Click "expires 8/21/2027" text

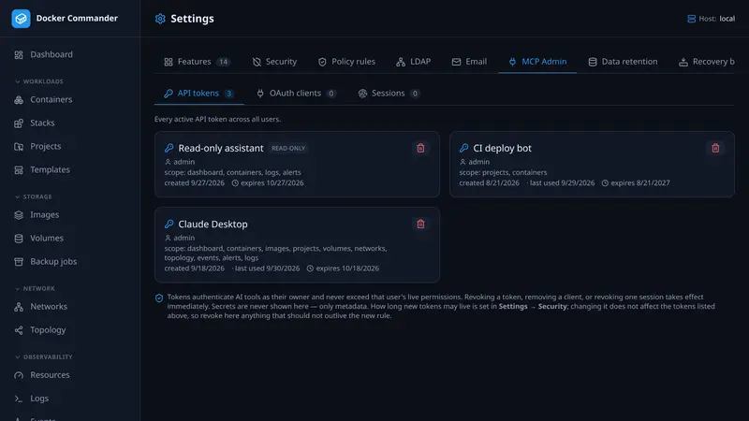click(x=640, y=182)
